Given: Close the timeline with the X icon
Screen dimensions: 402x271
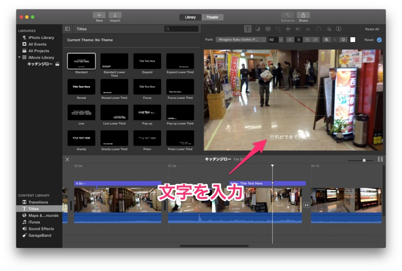Looking at the screenshot, I should click(67, 159).
